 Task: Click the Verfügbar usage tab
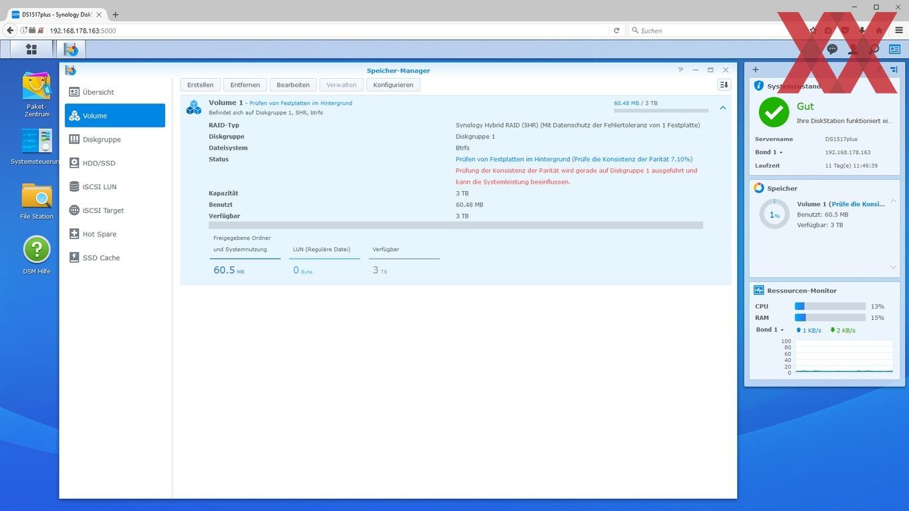tap(405, 261)
